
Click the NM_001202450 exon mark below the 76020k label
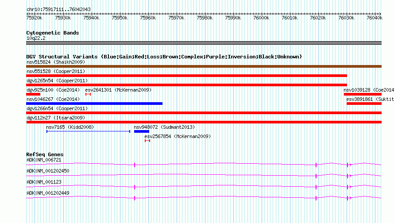coord(316,176)
